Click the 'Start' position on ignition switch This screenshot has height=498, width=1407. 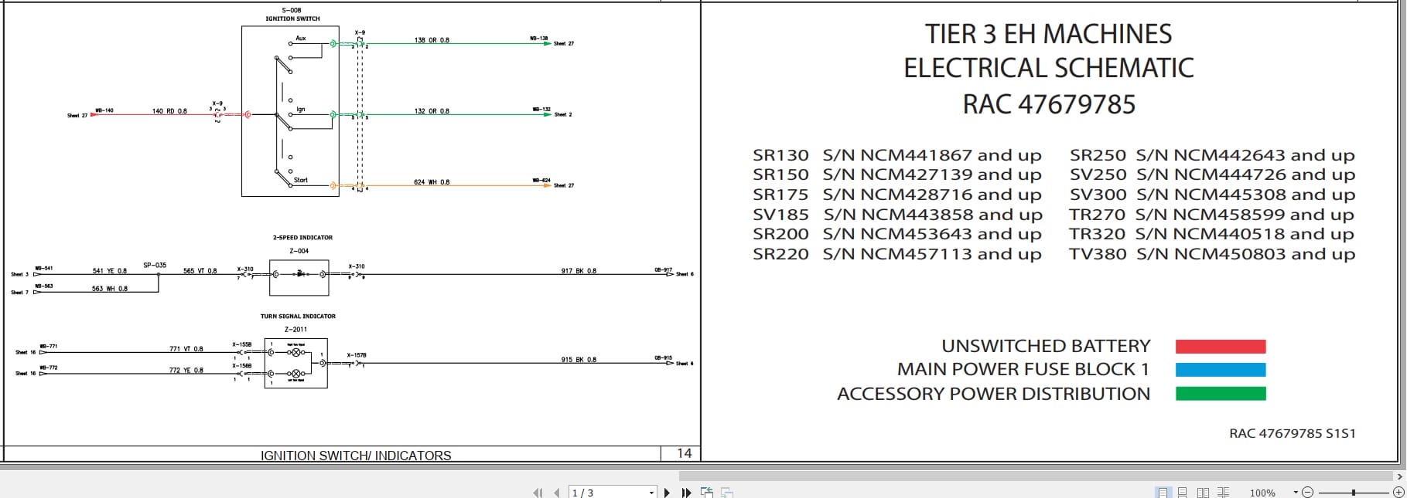coord(300,180)
